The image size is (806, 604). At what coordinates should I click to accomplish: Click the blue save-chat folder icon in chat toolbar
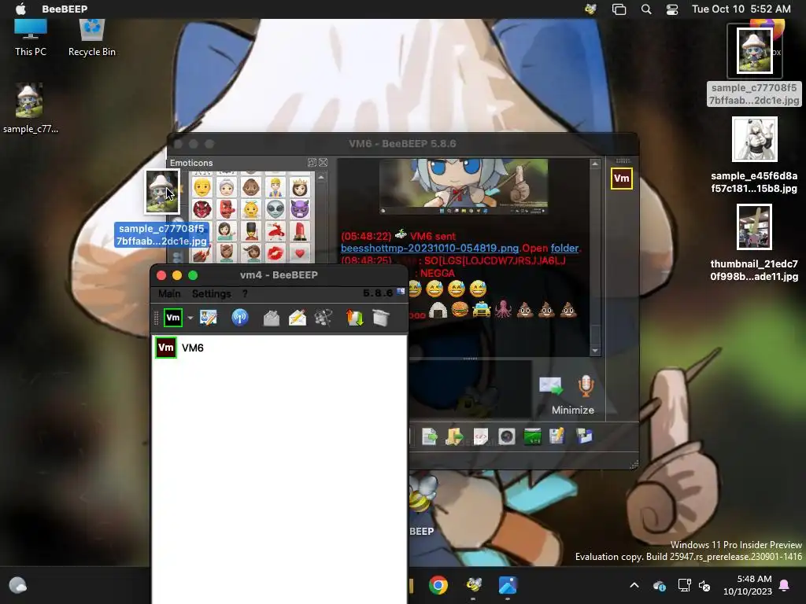click(584, 436)
